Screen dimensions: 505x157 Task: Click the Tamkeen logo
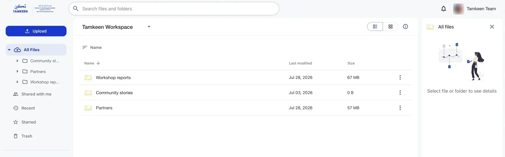coord(20,9)
